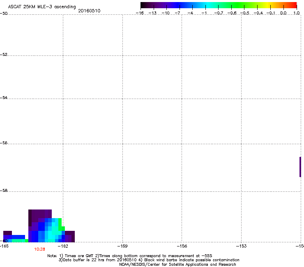304x267 pixels.
Task: Click the color bar label -0.6
Action: pyautogui.click(x=232, y=13)
